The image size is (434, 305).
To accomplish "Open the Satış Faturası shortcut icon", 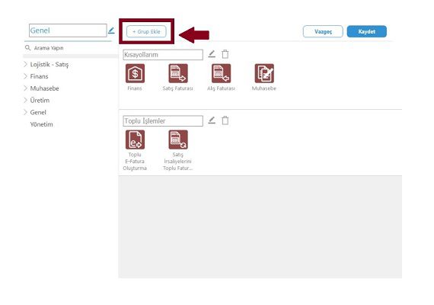I will tap(178, 73).
